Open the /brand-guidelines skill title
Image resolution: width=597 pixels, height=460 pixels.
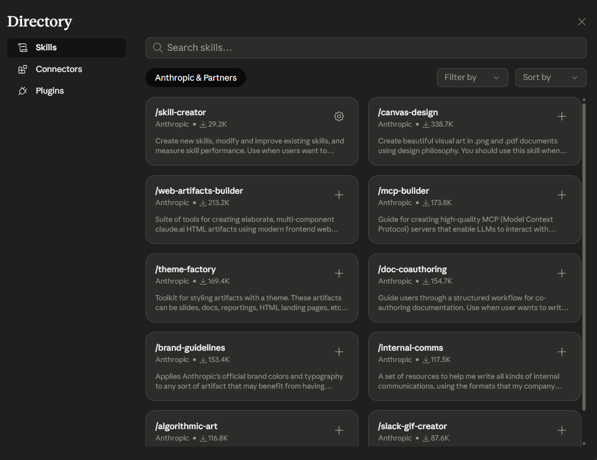pos(190,348)
